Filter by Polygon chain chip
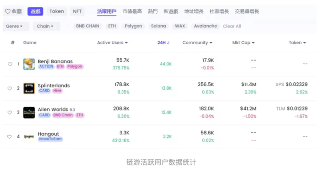Image resolution: width=331 pixels, height=169 pixels. click(134, 26)
